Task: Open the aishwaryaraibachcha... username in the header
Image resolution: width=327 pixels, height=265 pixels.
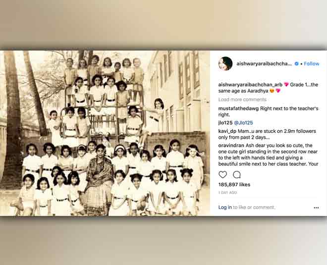Action: 264,64
